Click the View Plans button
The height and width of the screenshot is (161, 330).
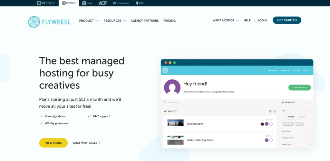pos(53,143)
